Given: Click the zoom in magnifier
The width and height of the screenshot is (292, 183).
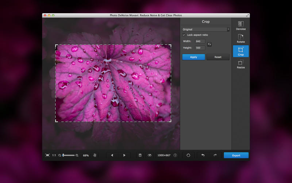Looking at the screenshot, I should pyautogui.click(x=77, y=155).
